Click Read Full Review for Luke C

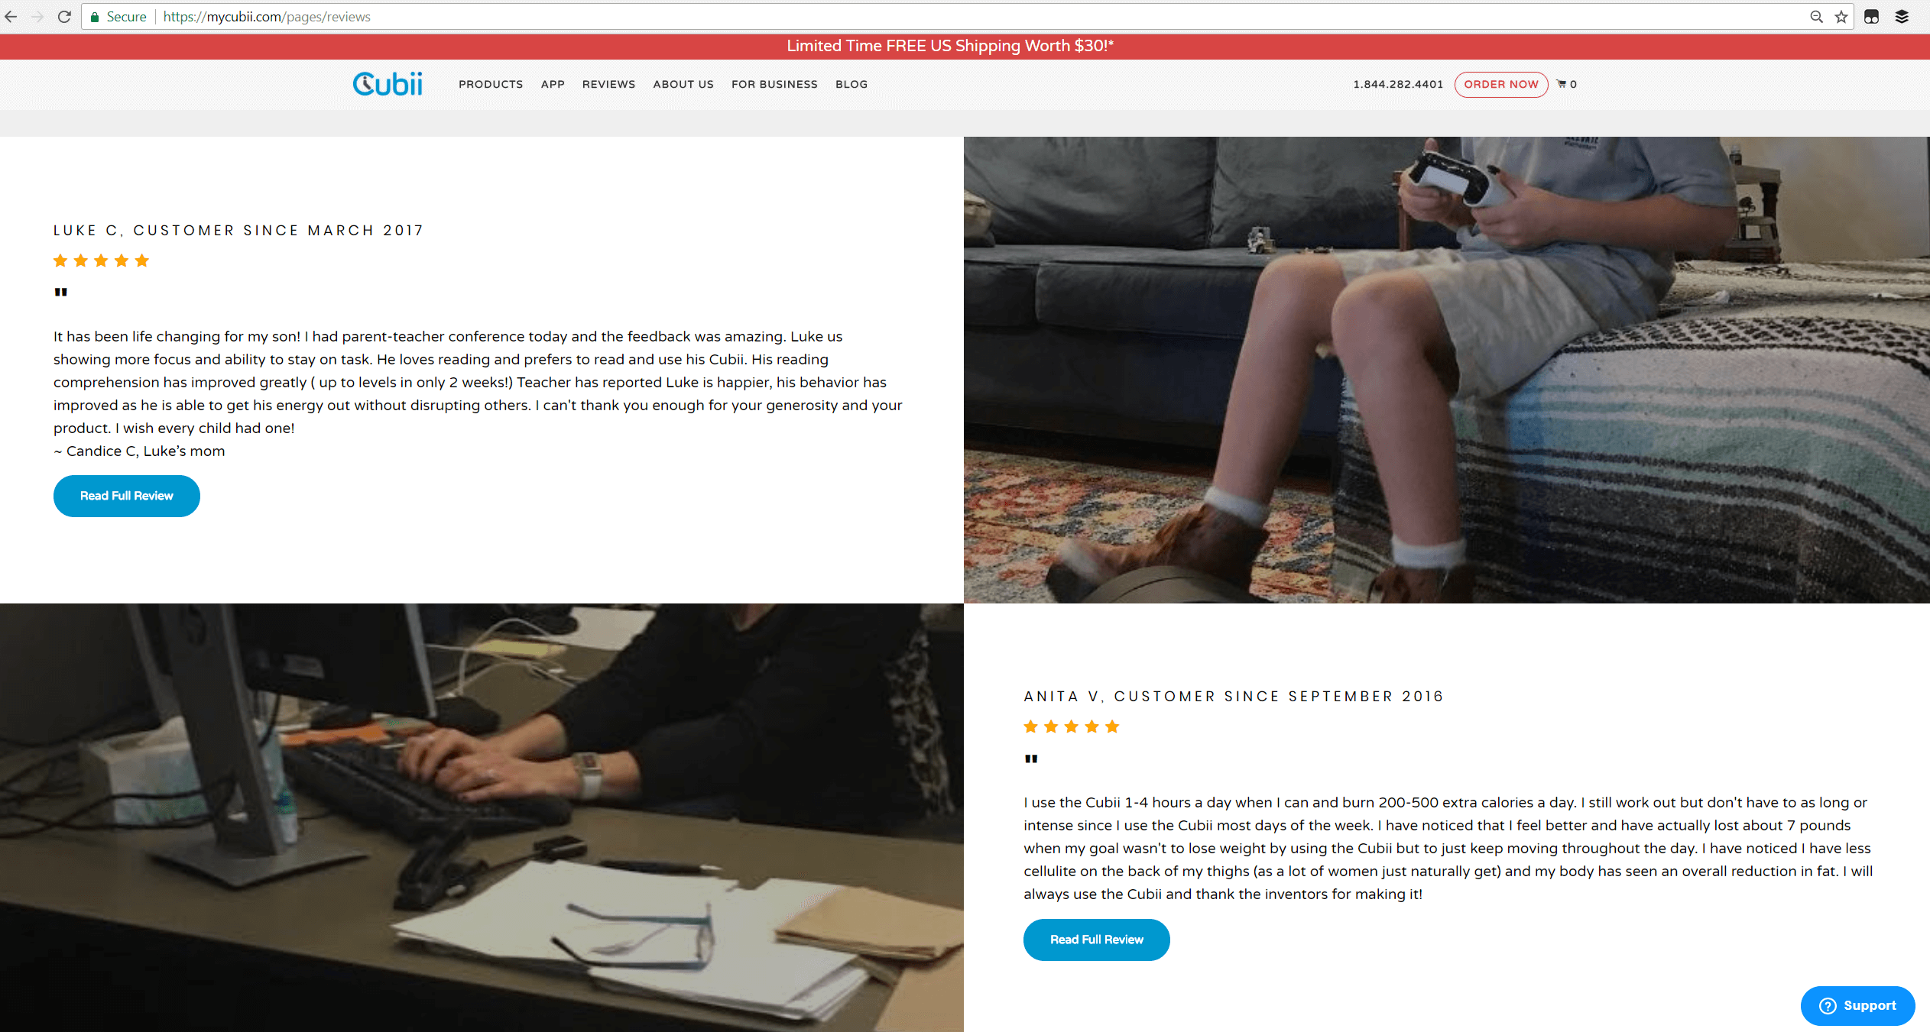(126, 495)
